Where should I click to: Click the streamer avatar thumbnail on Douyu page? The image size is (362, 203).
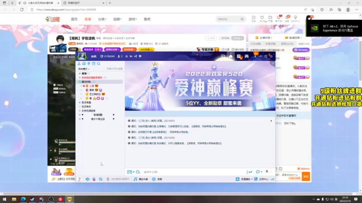click(58, 44)
